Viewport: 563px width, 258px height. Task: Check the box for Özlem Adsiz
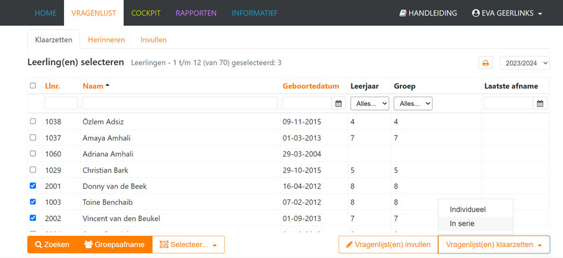click(x=33, y=121)
